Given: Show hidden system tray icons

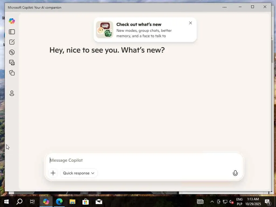Looking at the screenshot, I should click(x=212, y=202).
